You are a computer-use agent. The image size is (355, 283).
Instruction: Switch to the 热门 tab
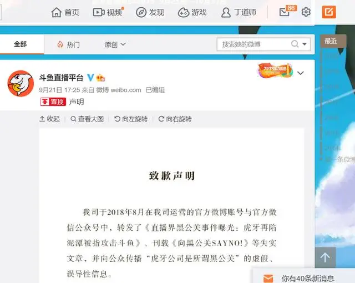click(x=68, y=44)
